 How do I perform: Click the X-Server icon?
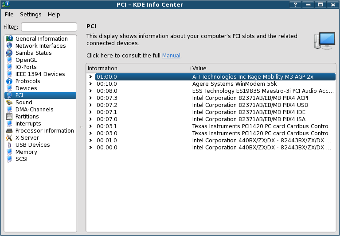pos(9,138)
